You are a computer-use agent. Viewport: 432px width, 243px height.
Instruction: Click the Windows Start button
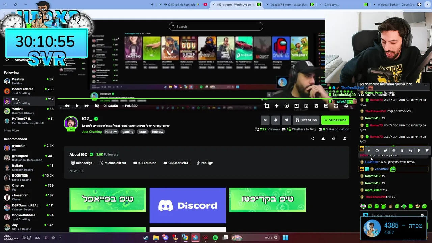(285, 238)
